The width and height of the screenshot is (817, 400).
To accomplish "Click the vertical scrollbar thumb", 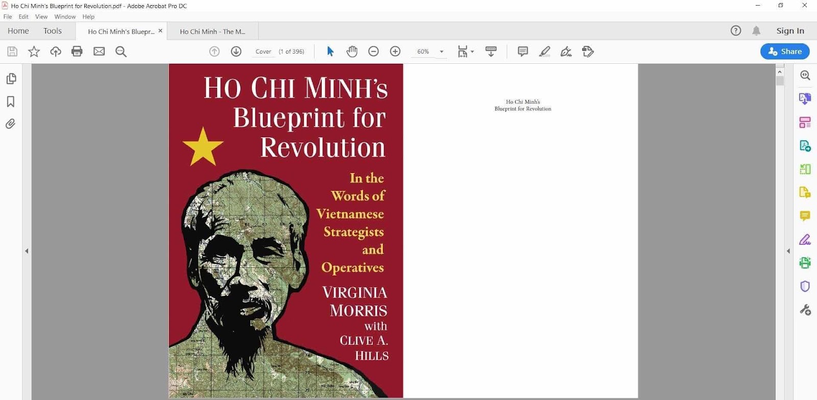I will (x=780, y=81).
